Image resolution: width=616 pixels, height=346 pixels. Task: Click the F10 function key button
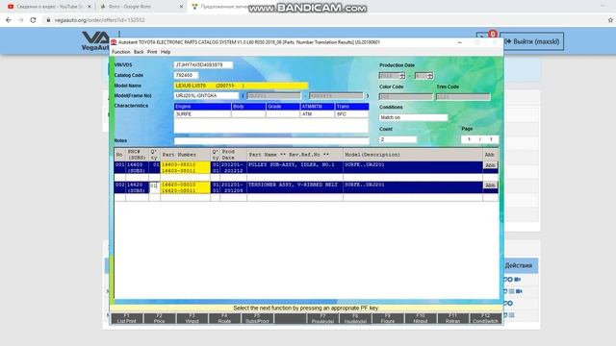[421, 318]
